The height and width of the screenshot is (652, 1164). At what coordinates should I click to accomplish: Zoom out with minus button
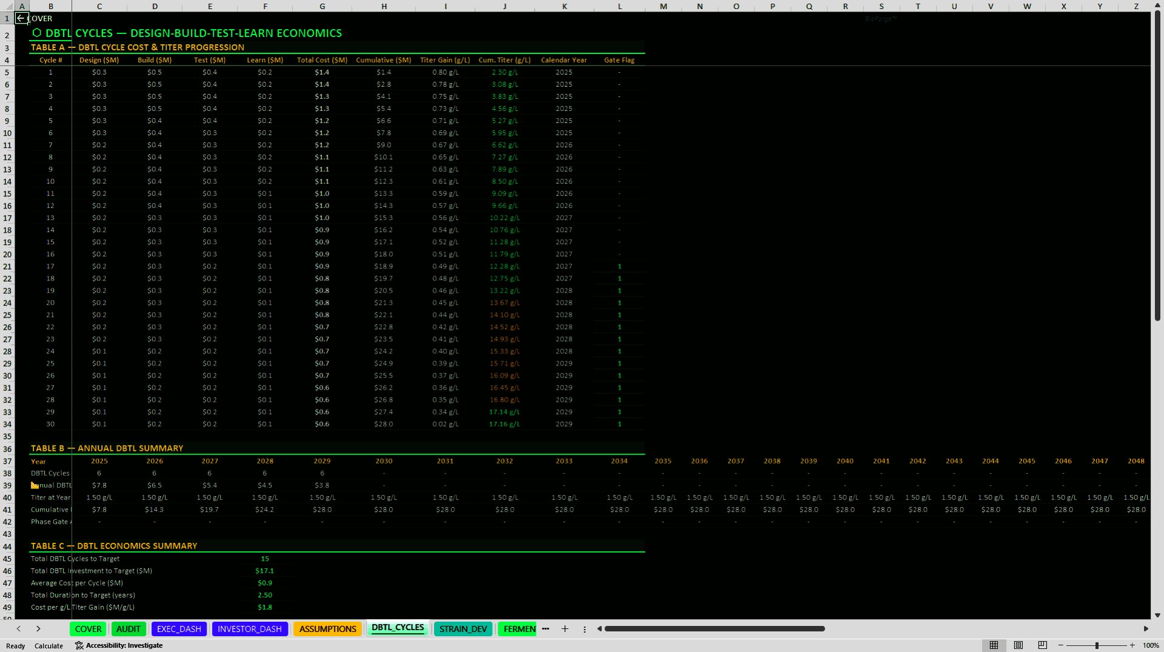click(1061, 645)
